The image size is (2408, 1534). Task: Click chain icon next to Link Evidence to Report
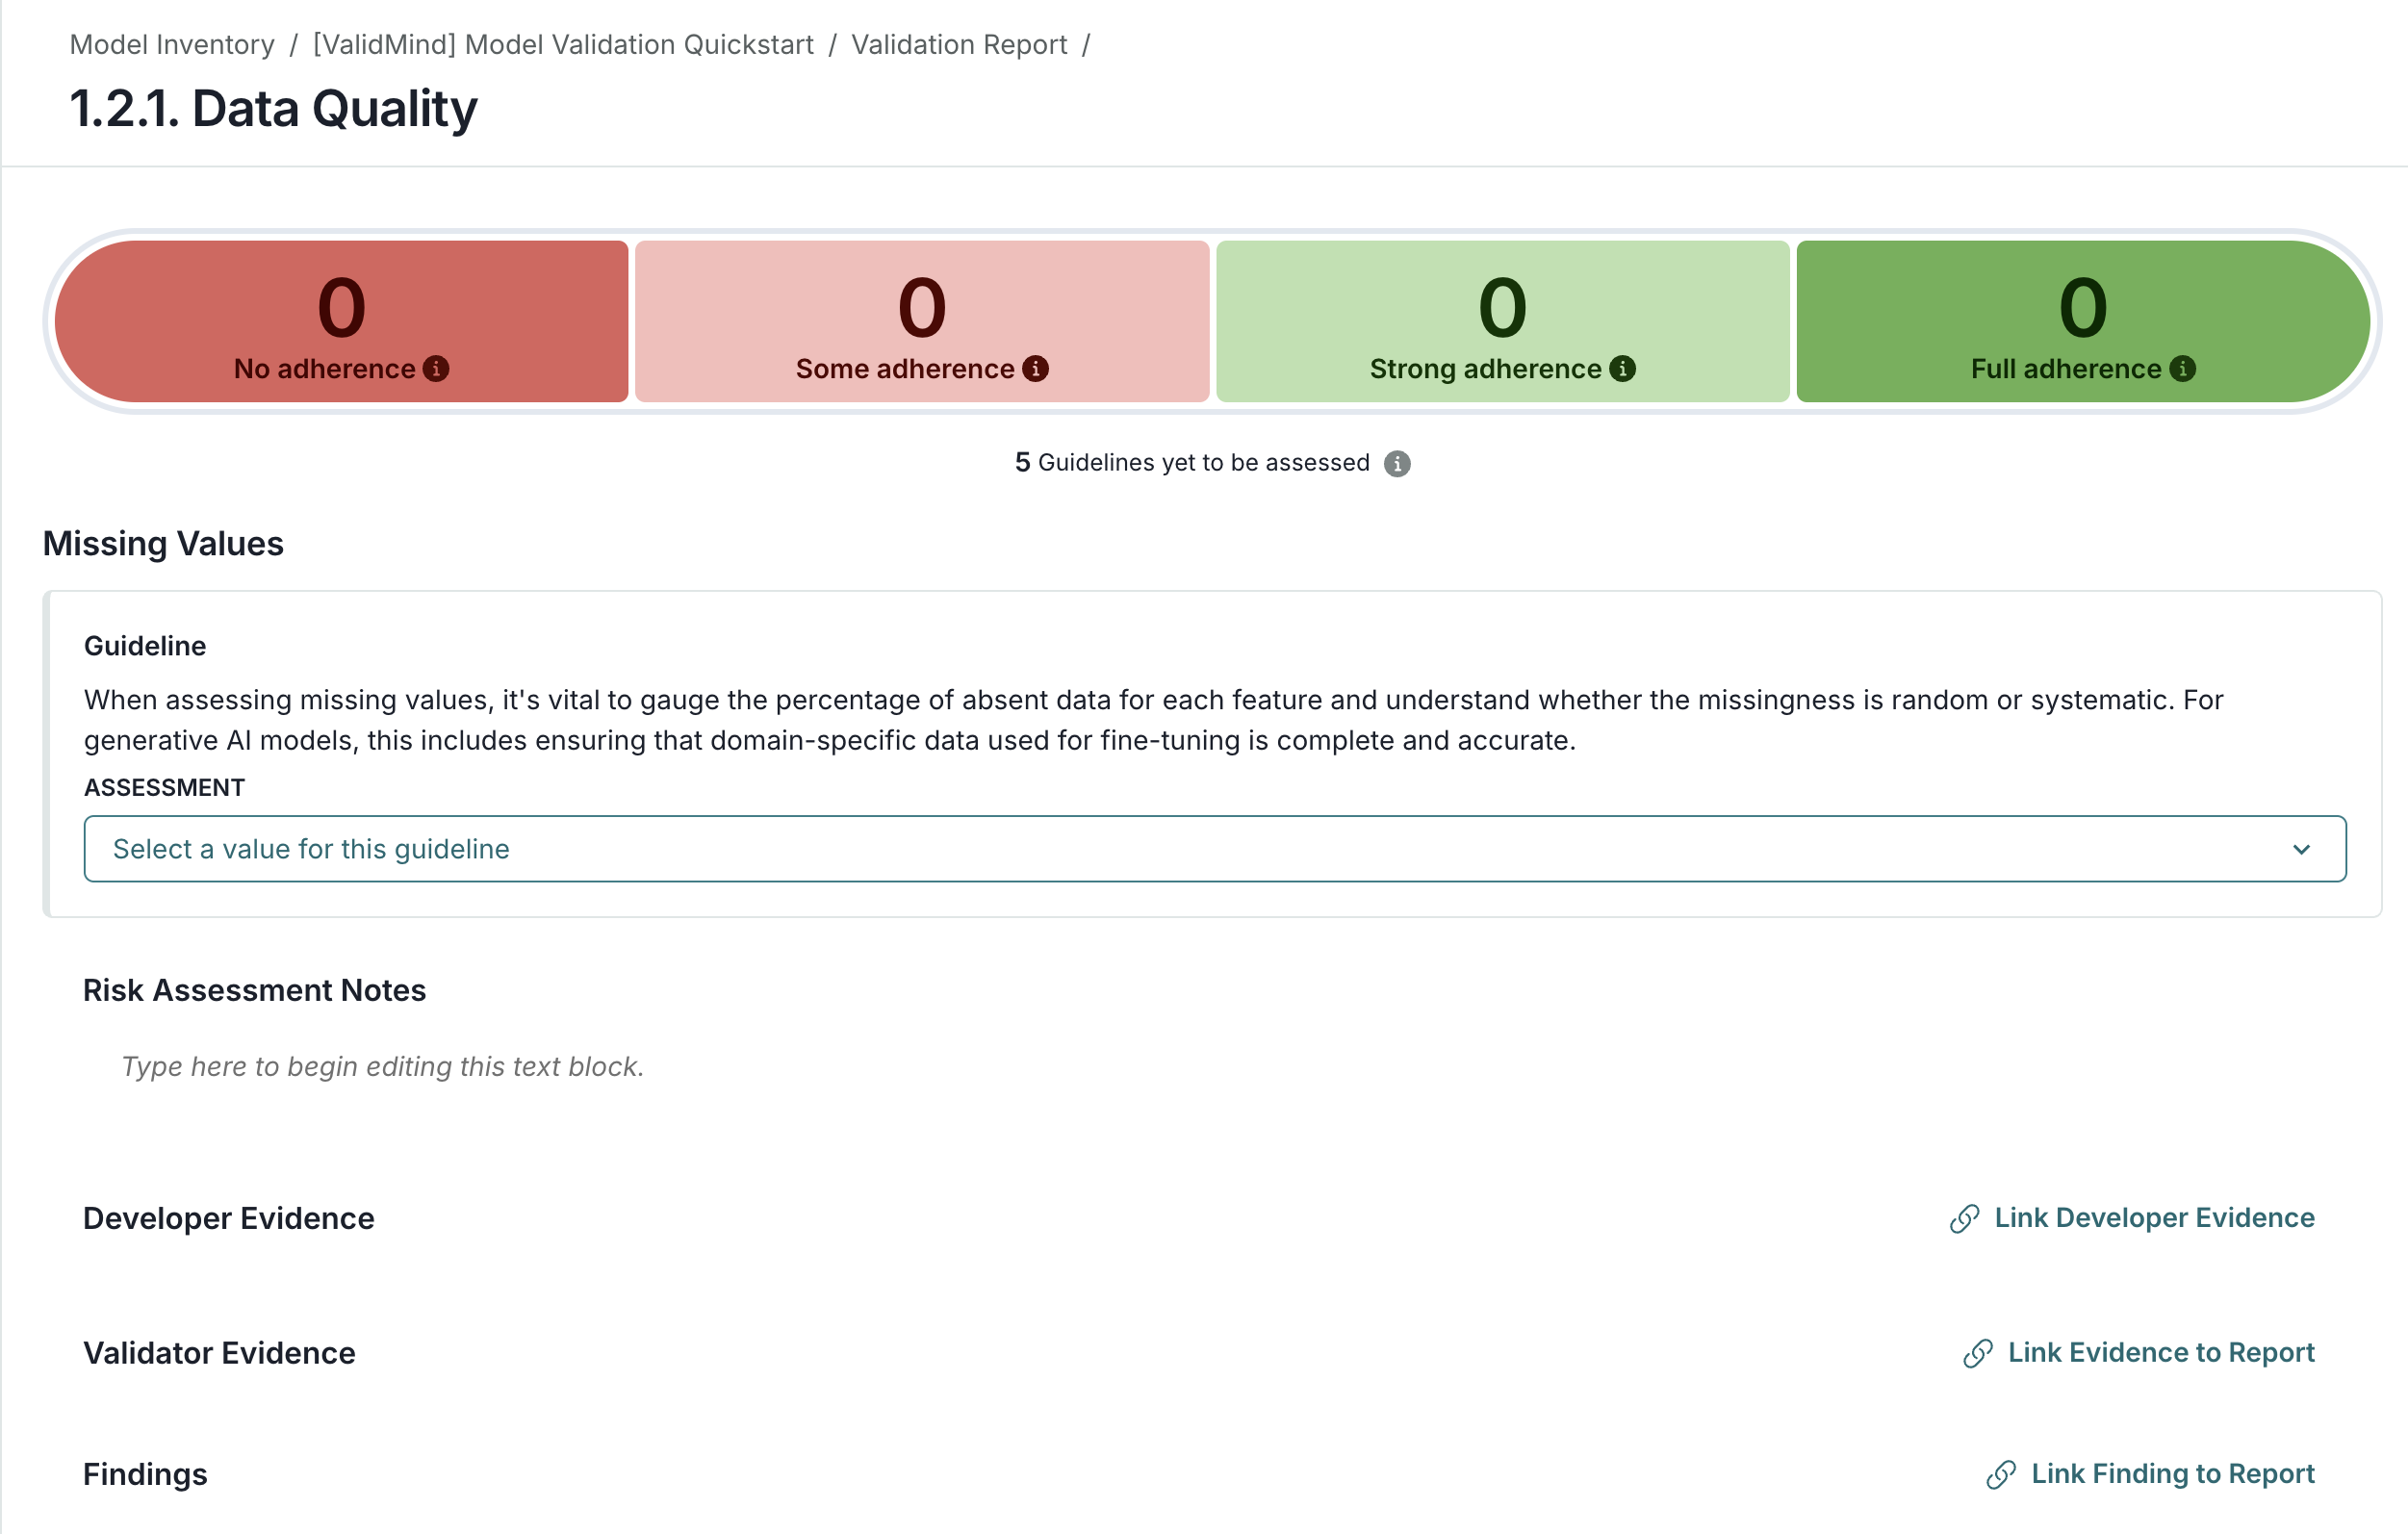pyautogui.click(x=1977, y=1353)
